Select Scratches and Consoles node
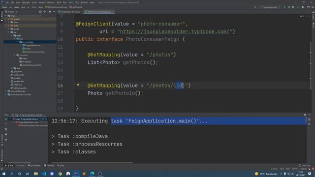Image resolution: width=315 pixels, height=177 pixels. [x=19, y=94]
